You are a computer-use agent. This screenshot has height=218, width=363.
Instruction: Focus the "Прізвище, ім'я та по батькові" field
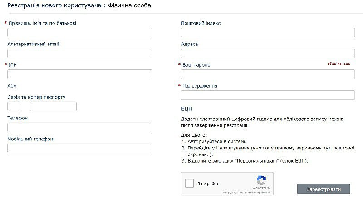(x=80, y=33)
